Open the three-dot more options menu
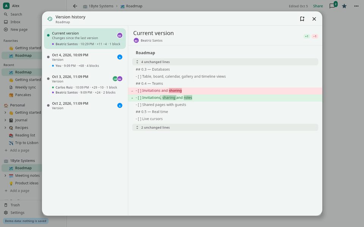This screenshot has width=364, height=227. tap(356, 6)
